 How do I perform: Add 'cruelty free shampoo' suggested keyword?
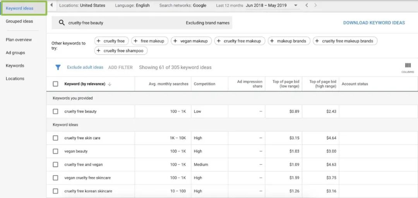point(121,51)
